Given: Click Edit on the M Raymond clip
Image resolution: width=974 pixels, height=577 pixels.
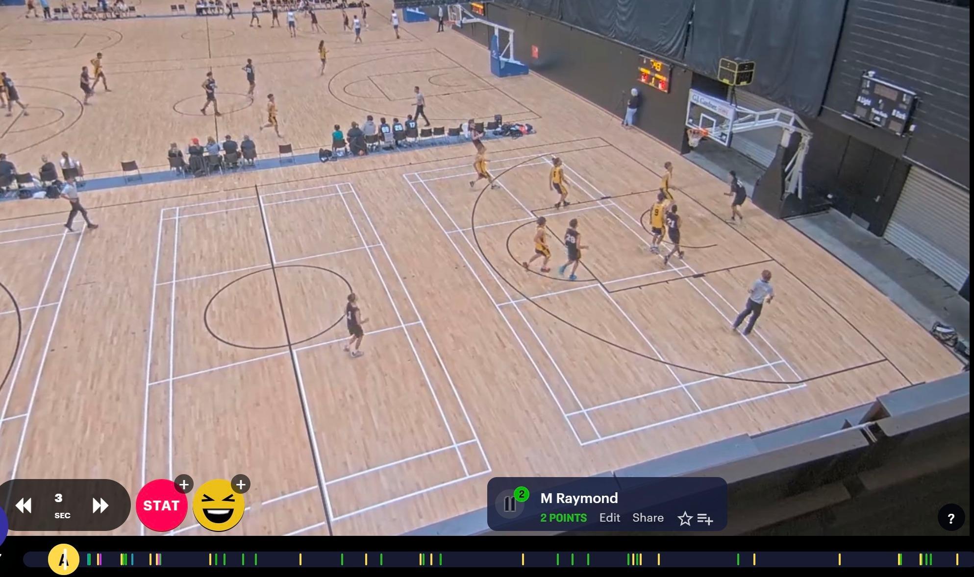Looking at the screenshot, I should (609, 518).
